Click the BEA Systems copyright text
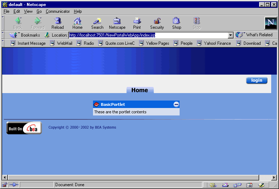Screen dimensions: 279x189 tap(82, 128)
